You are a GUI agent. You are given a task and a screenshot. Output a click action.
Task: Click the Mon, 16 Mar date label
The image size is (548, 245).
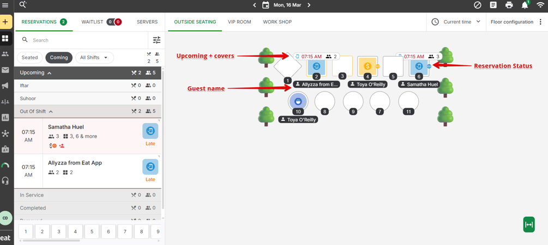[288, 5]
